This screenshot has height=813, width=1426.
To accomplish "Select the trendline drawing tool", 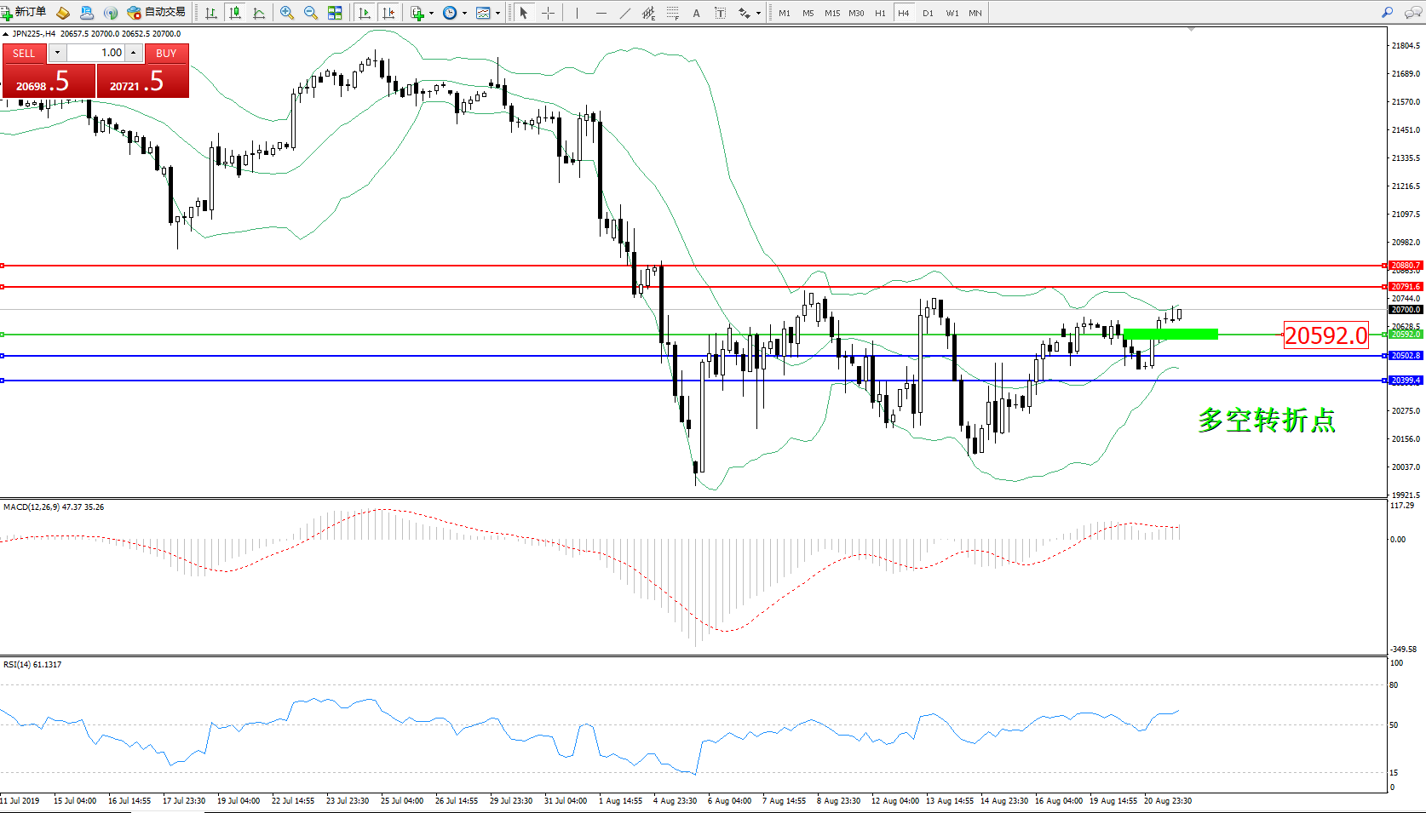I will point(625,13).
